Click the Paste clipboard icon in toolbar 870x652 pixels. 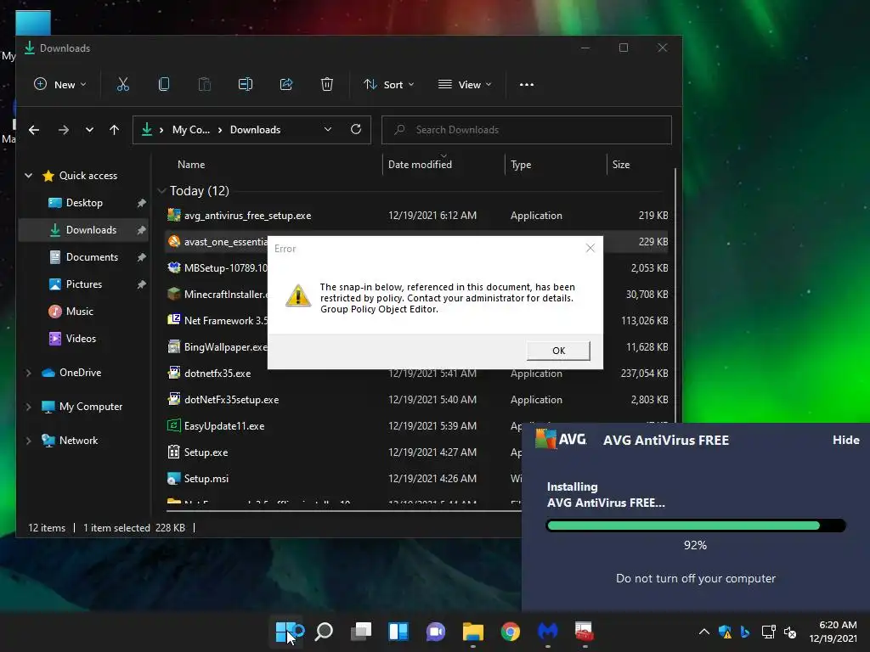click(205, 84)
